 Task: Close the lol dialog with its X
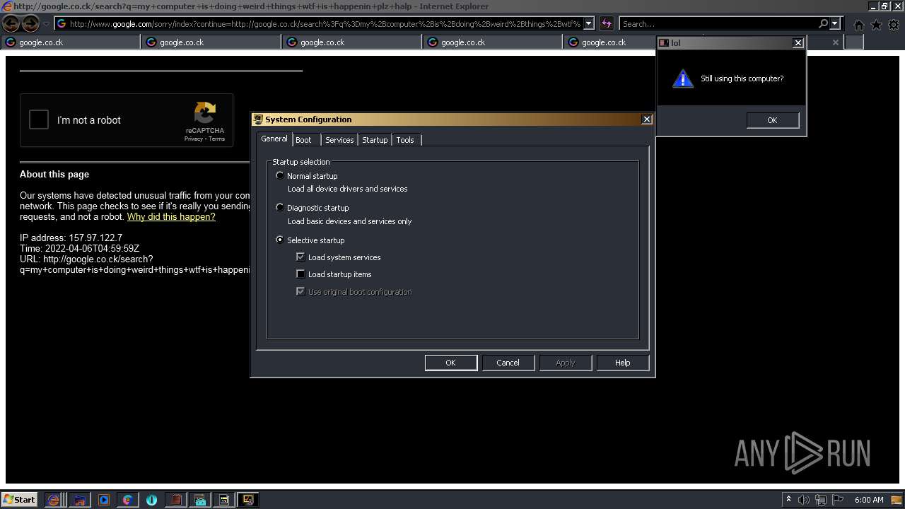(798, 43)
